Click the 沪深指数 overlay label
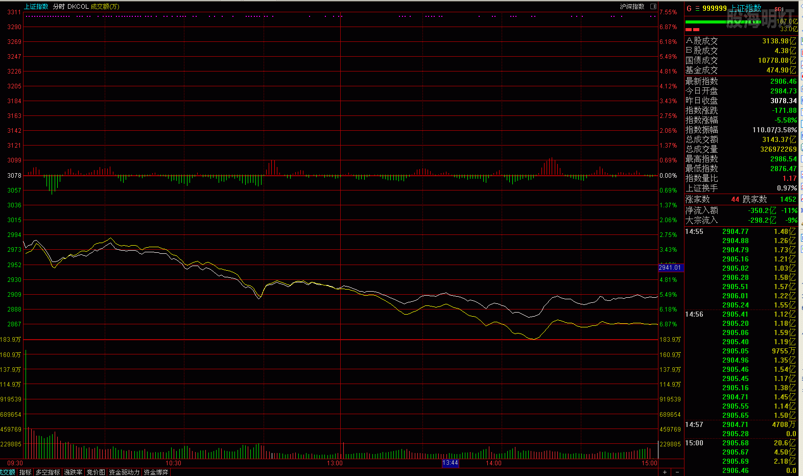Viewport: 803px width, 476px height. (632, 7)
